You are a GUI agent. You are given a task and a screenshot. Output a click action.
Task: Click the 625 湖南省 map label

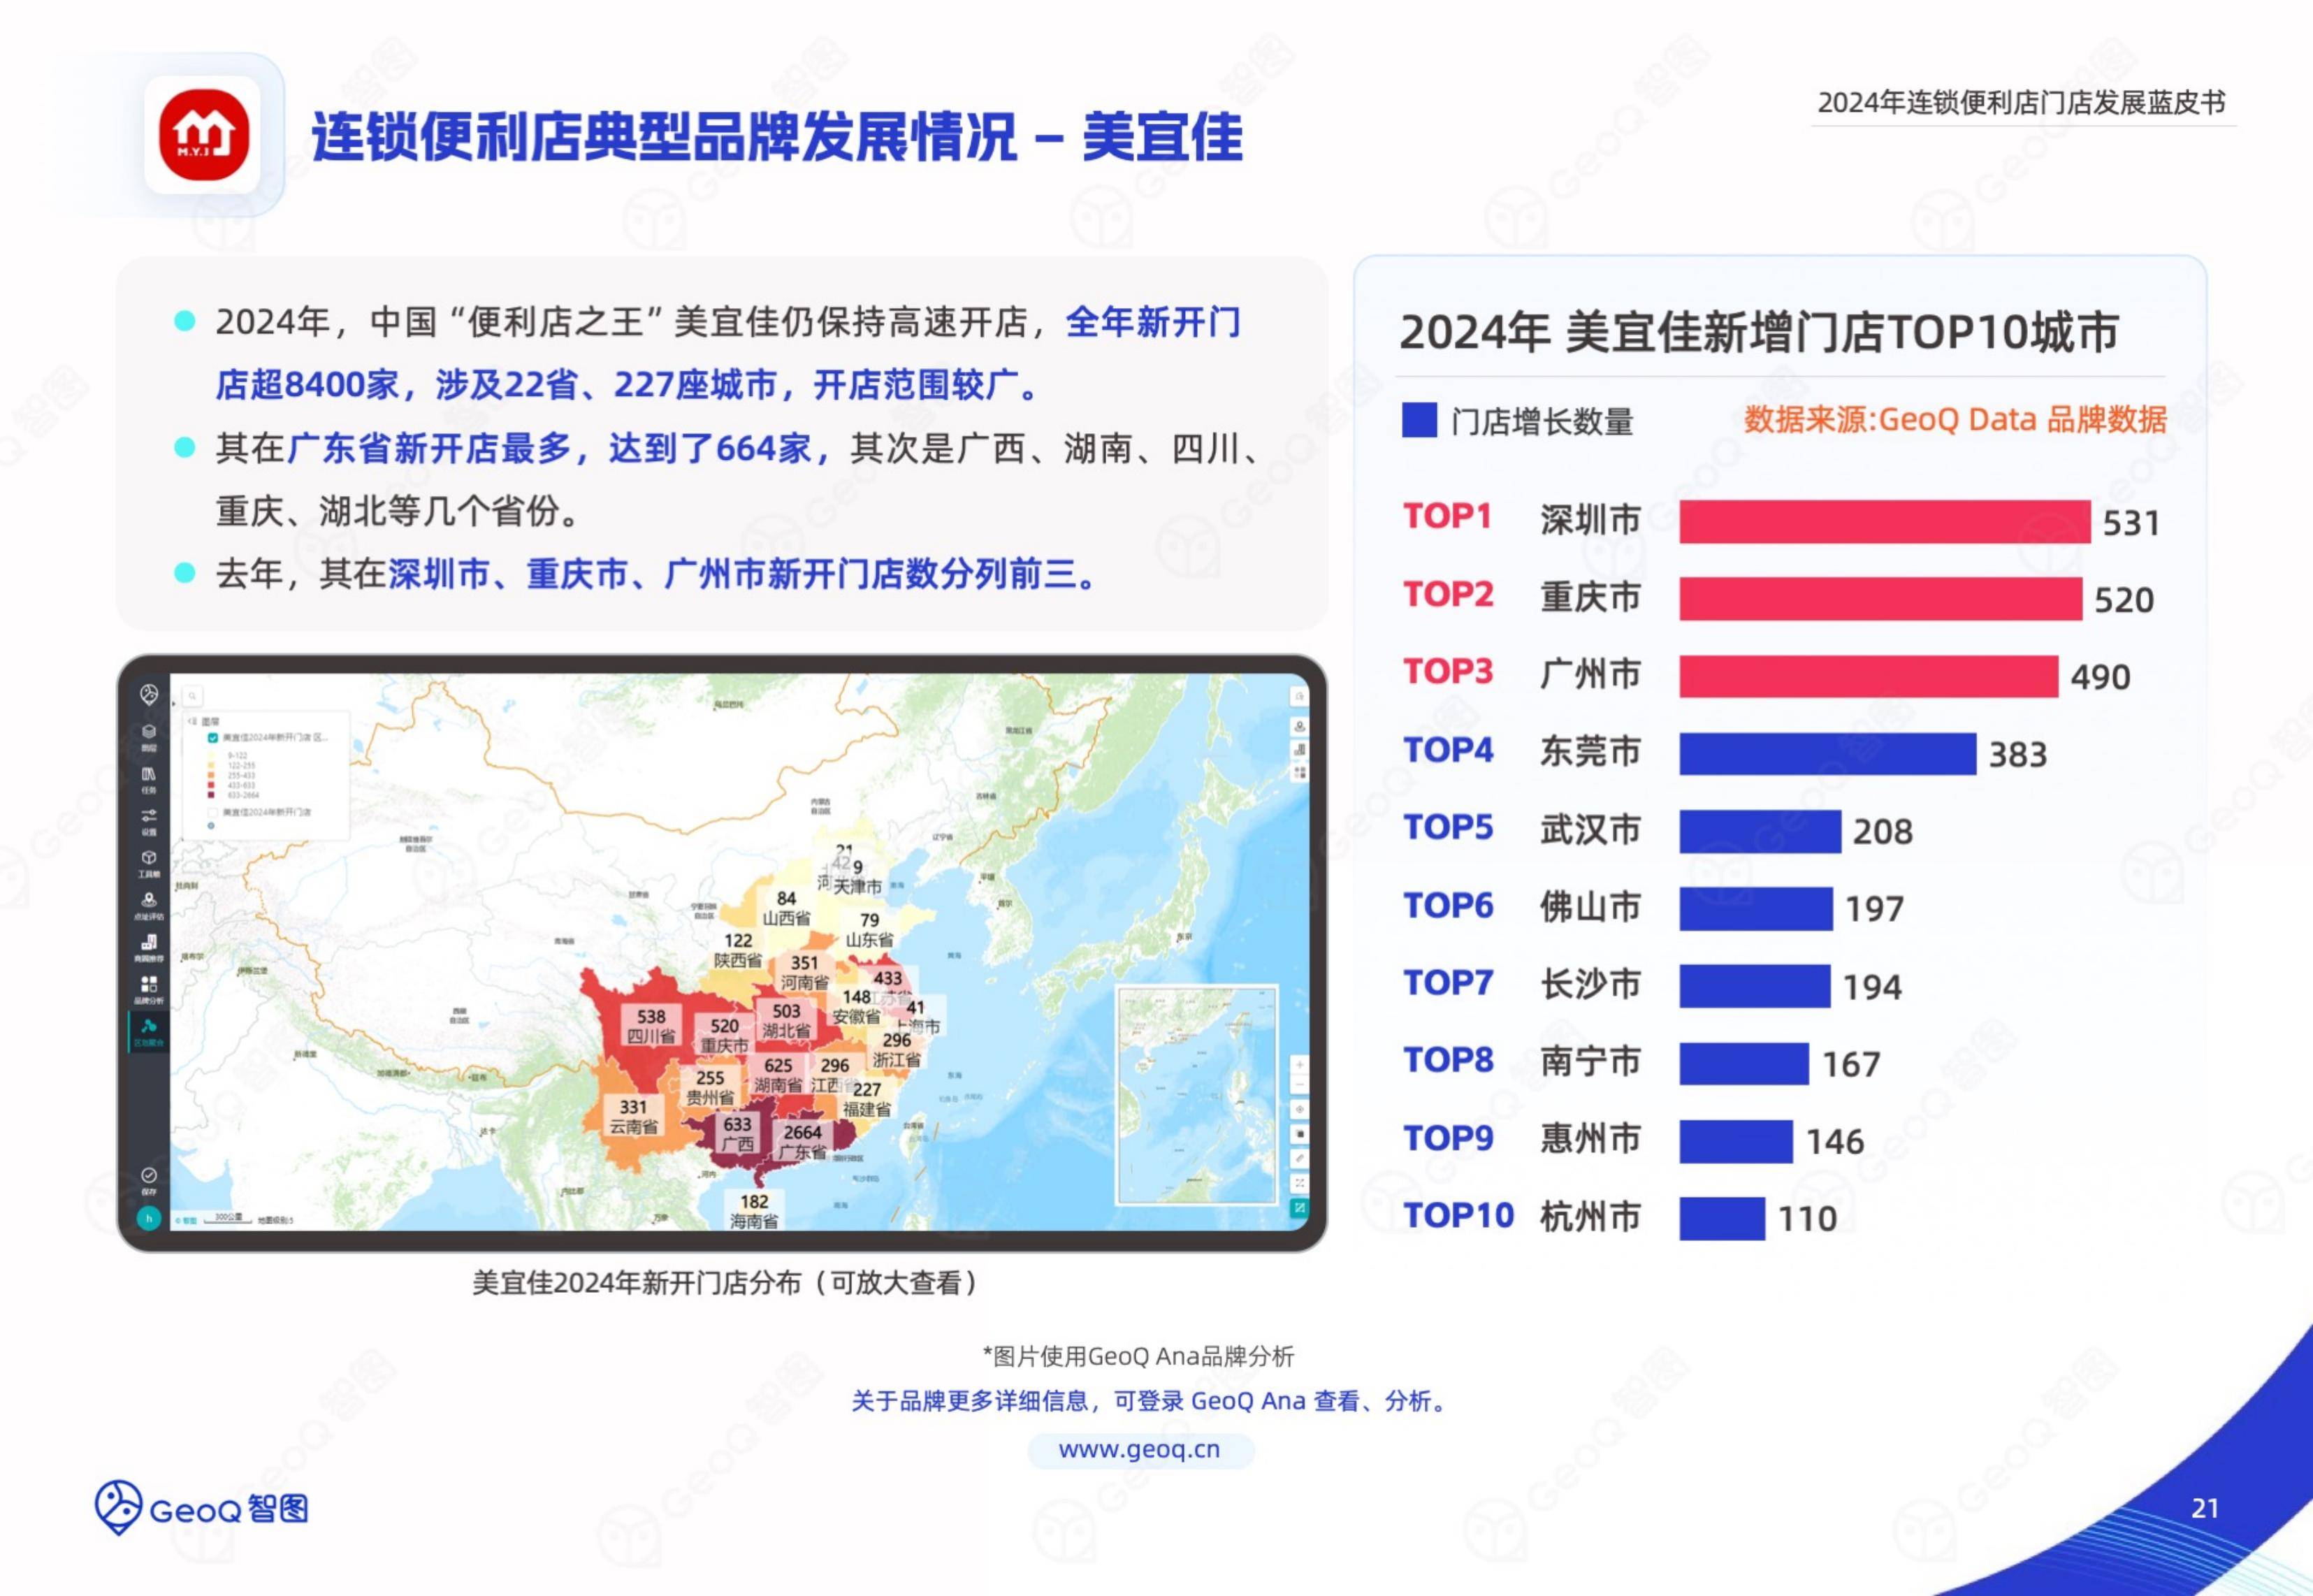tap(778, 1075)
